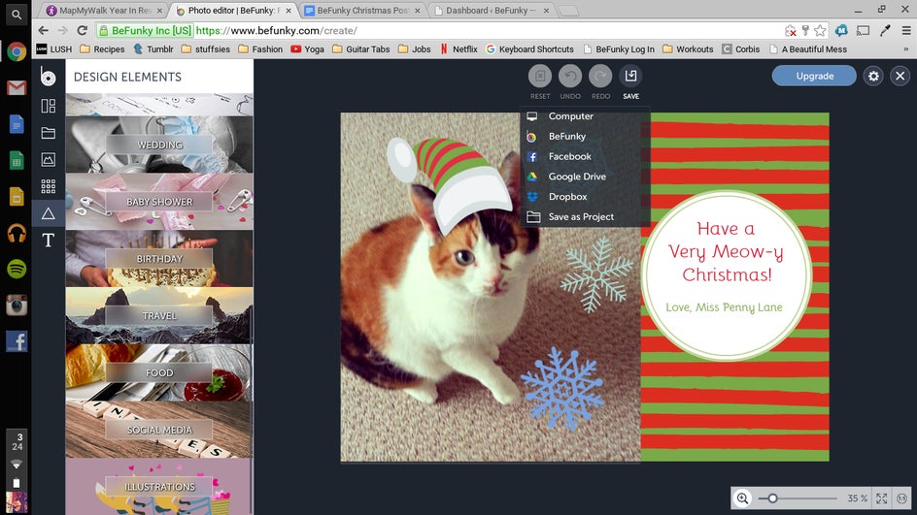Undo the last edit
This screenshot has width=917, height=515.
coord(570,76)
